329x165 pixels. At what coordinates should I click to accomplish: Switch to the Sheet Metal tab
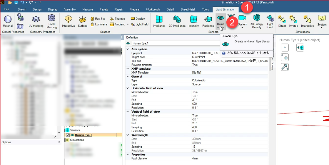[188, 9]
